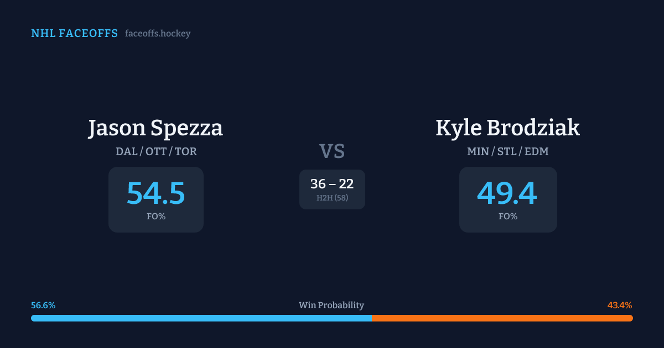The width and height of the screenshot is (664, 348).
Task: Click the STL team abbreviation
Action: pyautogui.click(x=506, y=151)
